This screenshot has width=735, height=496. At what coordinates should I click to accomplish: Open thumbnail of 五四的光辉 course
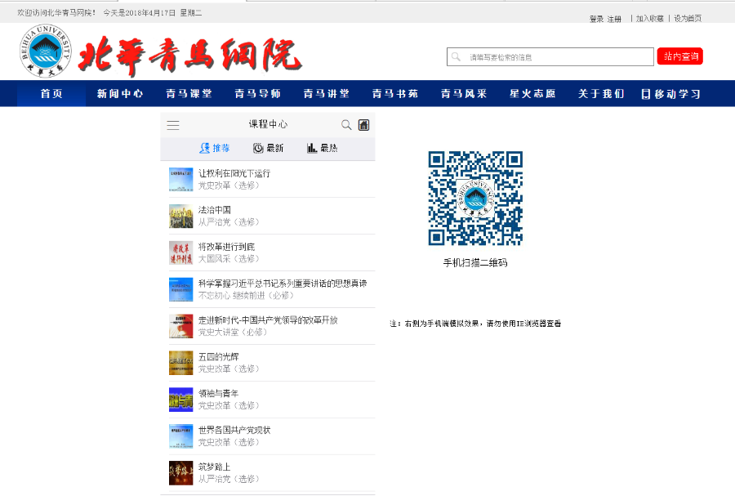pyautogui.click(x=181, y=363)
